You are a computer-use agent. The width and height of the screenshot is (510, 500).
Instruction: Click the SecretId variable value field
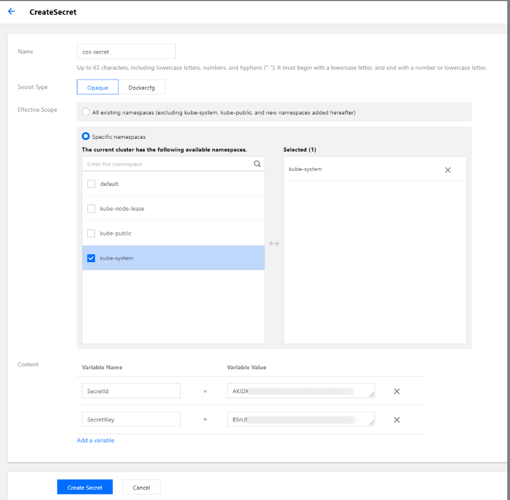tap(298, 391)
